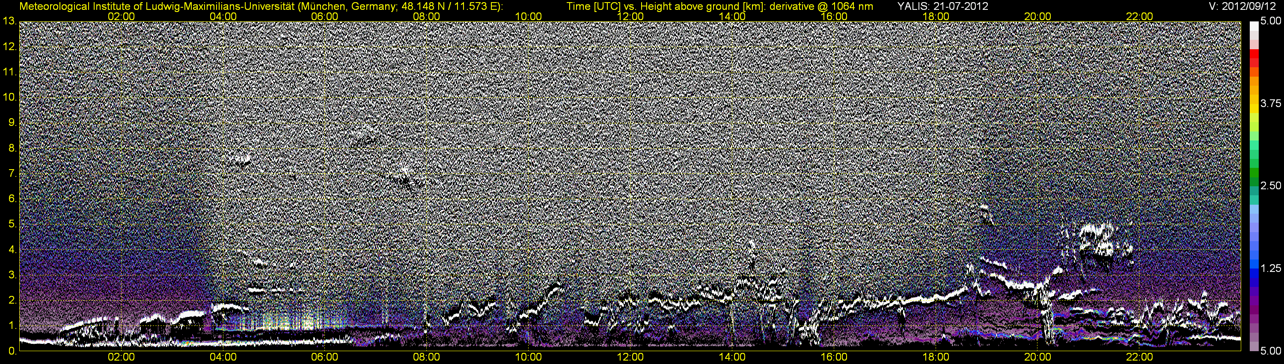
Task: Click 02:00 on the upper time axis
Action: tap(121, 16)
